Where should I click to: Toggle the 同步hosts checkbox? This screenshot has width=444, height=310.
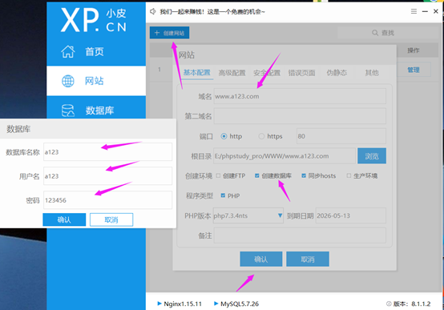tap(304, 175)
